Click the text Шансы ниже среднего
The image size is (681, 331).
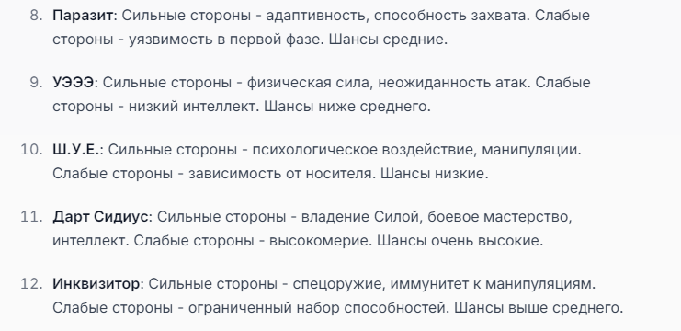[x=347, y=107]
